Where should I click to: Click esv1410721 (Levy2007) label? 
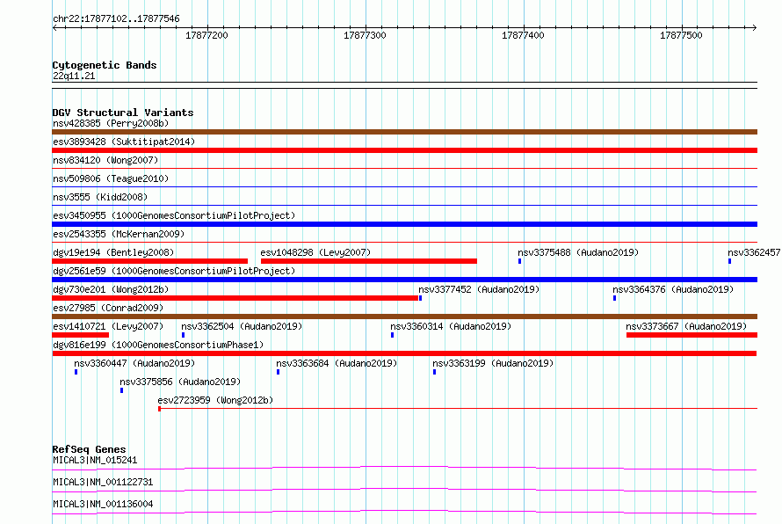pos(108,326)
